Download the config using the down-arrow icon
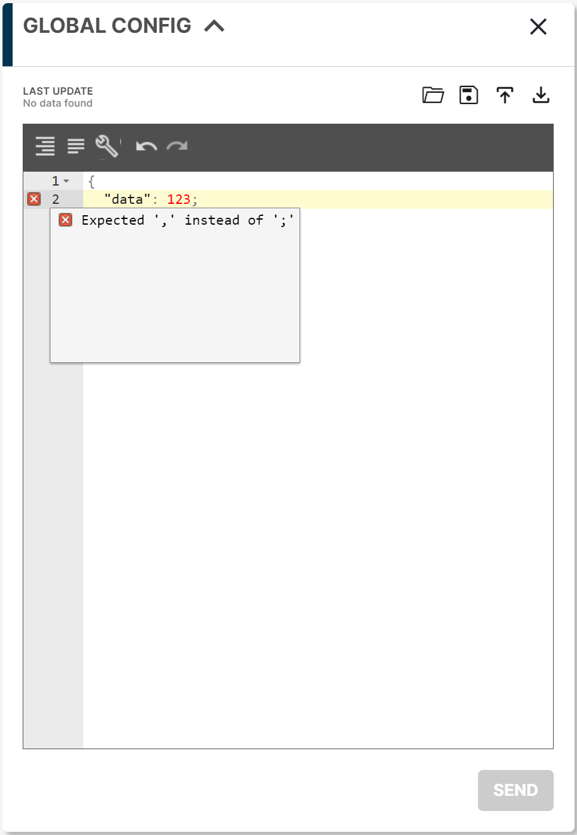Viewport: 577px width, 835px height. click(540, 95)
